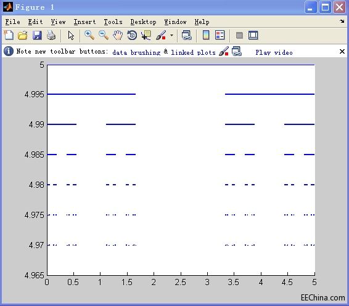Viewport: 349px width, 306px height.
Task: Enable the Pan hand tool
Action: (x=118, y=35)
